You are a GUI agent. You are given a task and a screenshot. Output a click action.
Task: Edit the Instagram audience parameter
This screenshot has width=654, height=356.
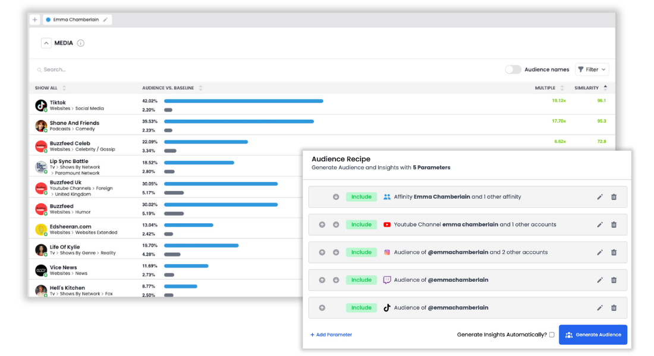click(600, 252)
